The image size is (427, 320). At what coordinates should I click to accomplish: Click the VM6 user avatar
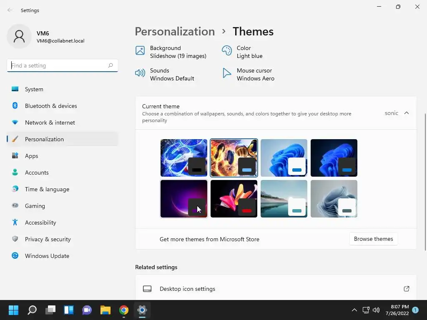[x=19, y=36]
